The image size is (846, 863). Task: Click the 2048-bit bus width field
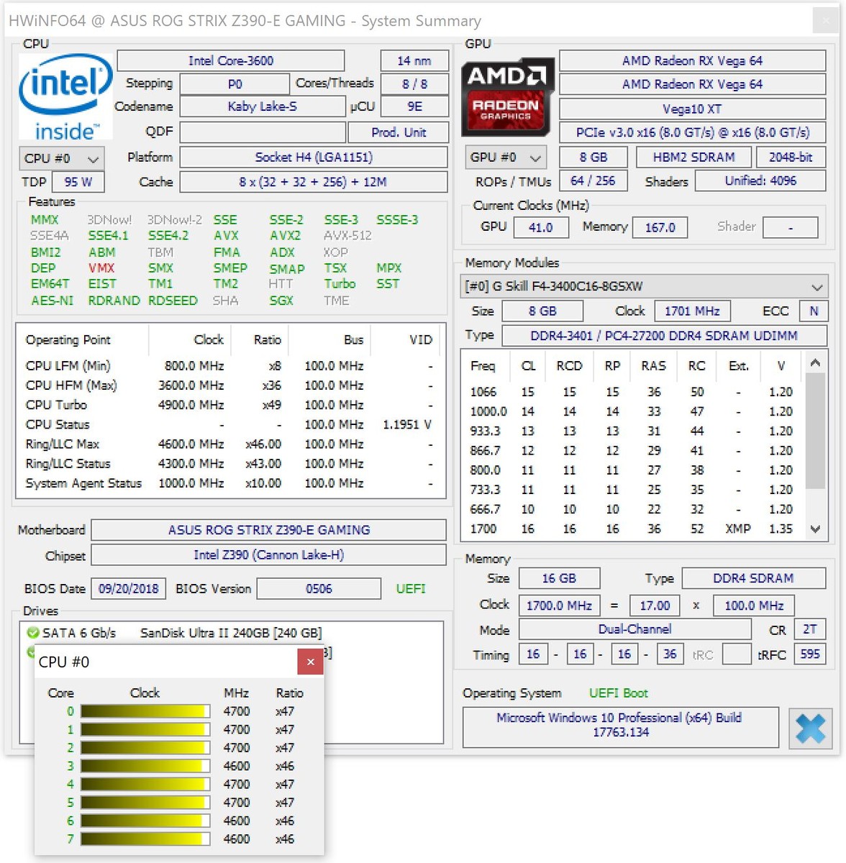791,157
